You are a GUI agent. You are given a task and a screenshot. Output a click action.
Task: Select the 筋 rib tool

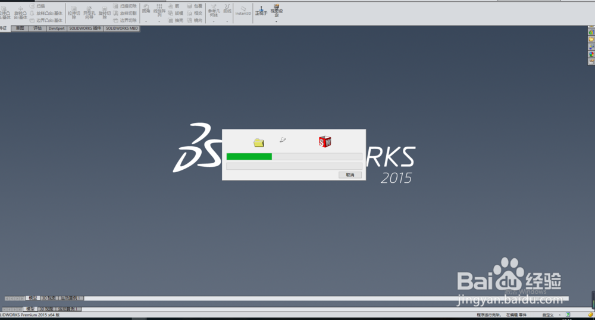pyautogui.click(x=174, y=6)
